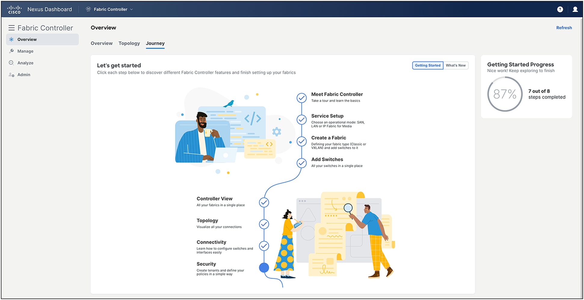The height and width of the screenshot is (300, 584).
Task: Click the 'Let's get started' heading
Action: click(x=119, y=66)
